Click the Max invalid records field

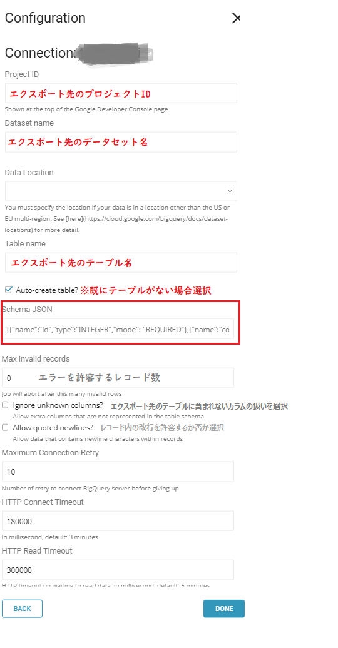tap(118, 377)
